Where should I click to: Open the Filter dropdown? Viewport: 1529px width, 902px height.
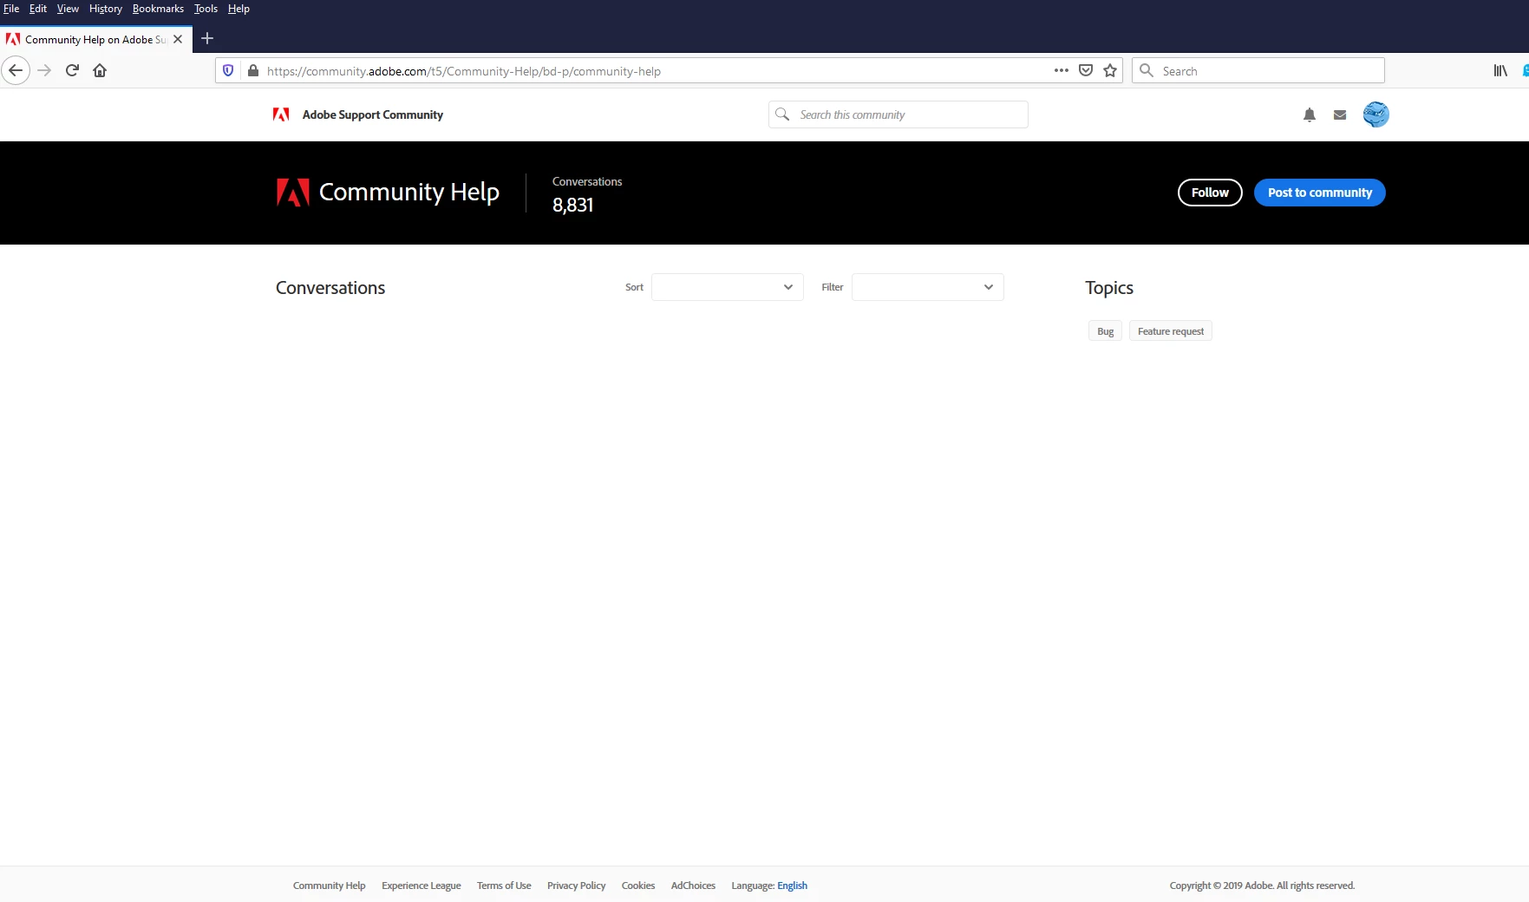tap(927, 287)
